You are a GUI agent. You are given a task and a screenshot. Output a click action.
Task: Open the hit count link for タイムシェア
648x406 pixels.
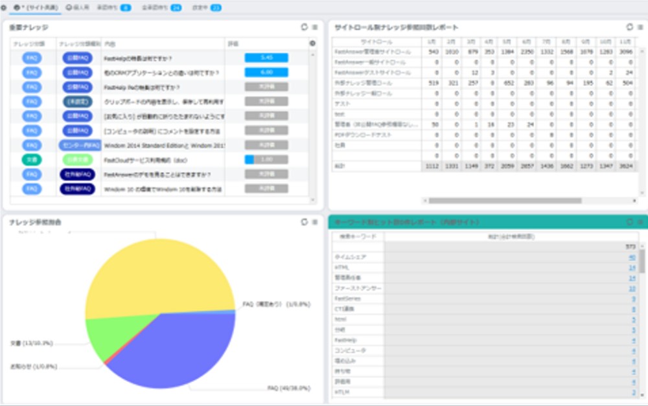click(632, 257)
